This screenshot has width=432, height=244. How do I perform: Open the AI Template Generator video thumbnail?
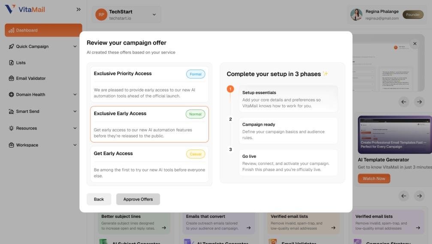click(x=395, y=135)
